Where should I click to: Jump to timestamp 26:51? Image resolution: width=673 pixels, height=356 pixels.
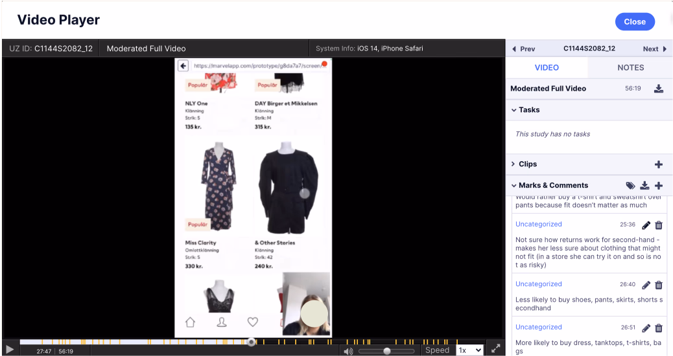pos(628,328)
